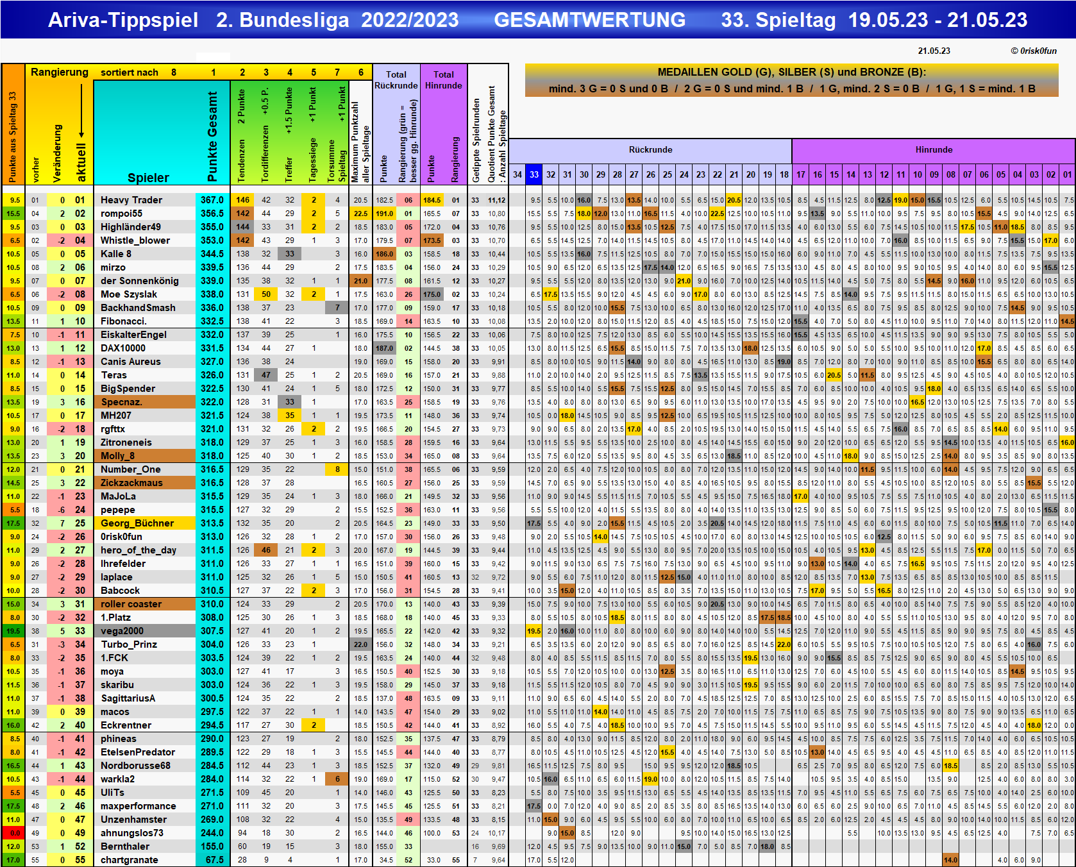This screenshot has width=1076, height=867.
Task: Select player name Kalle 8
Action: pyautogui.click(x=116, y=254)
